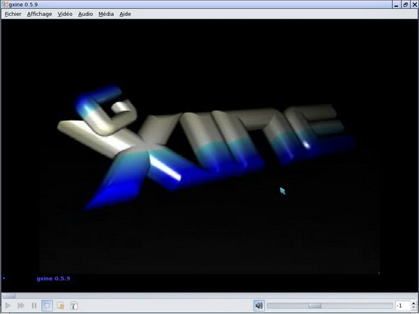Image resolution: width=419 pixels, height=314 pixels.
Task: Open the Aide menu
Action: coord(125,14)
